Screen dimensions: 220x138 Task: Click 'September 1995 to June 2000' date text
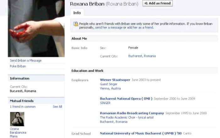click(x=186, y=113)
